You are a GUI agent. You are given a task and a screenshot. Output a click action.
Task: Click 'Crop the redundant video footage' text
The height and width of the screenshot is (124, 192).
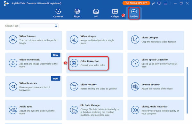pos(159,42)
